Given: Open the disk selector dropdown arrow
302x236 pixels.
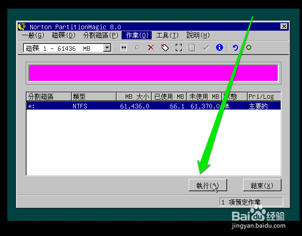Looking at the screenshot, I should 107,48.
